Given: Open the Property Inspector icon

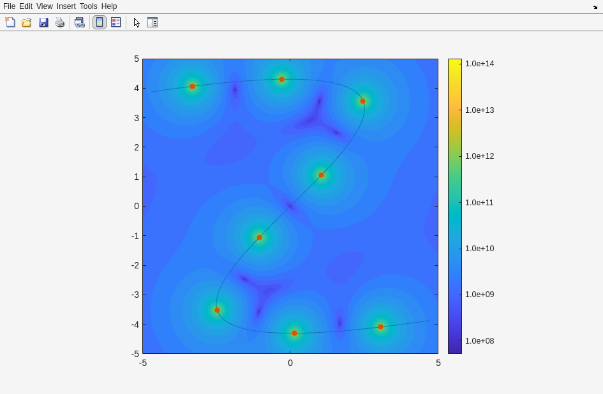Looking at the screenshot, I should [153, 22].
